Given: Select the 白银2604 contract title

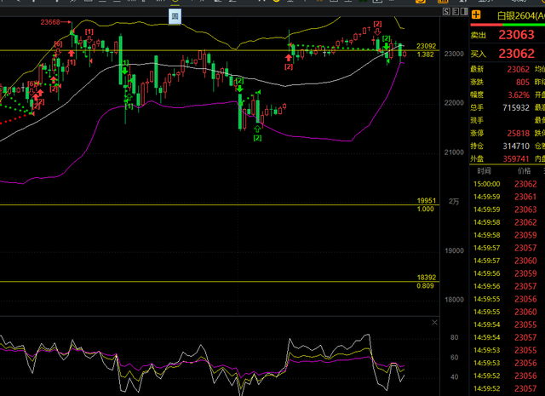Looking at the screenshot, I should click(520, 15).
